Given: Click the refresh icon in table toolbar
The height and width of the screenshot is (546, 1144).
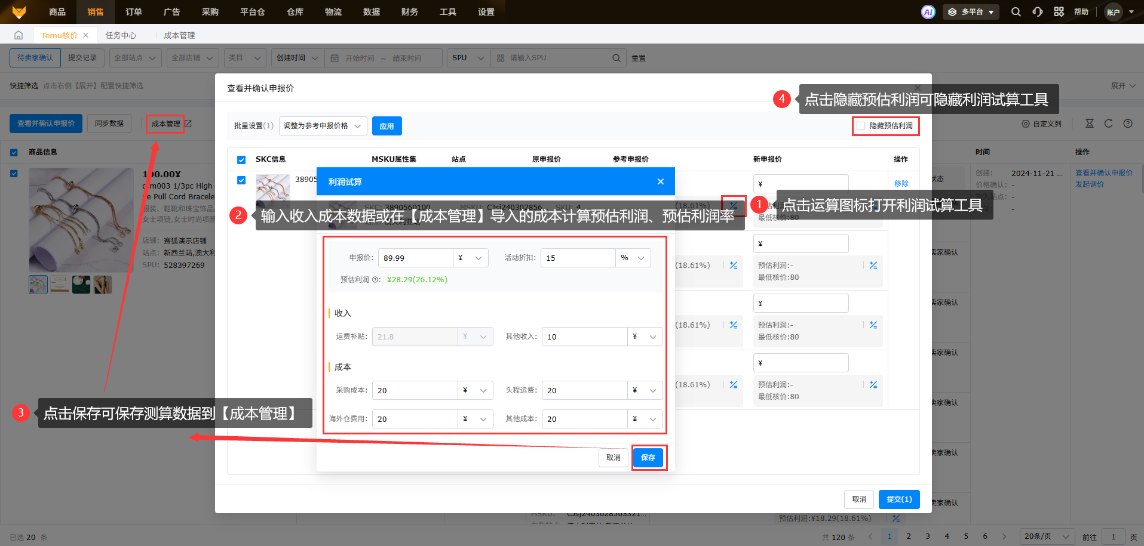Looking at the screenshot, I should (x=1108, y=124).
